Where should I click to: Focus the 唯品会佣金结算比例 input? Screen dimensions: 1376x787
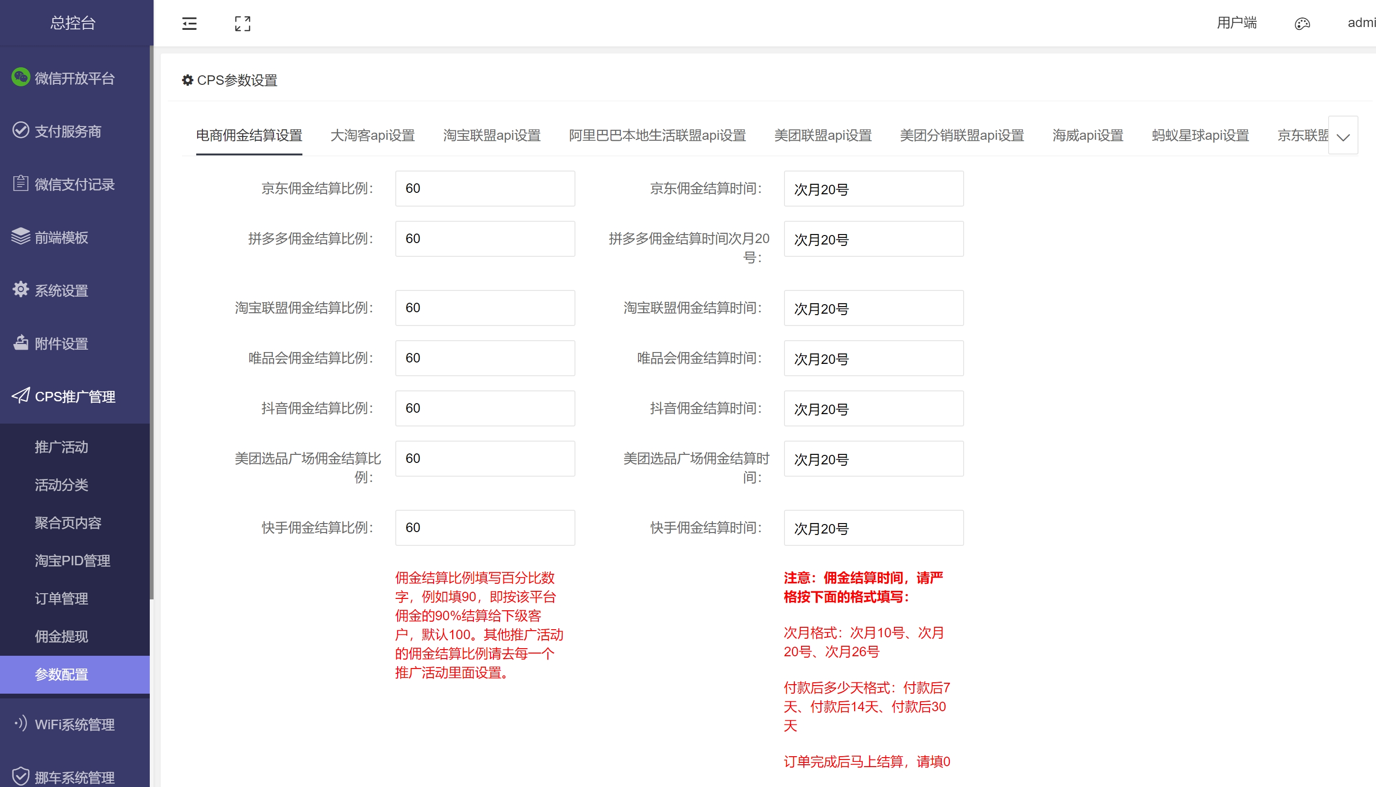[x=485, y=358]
